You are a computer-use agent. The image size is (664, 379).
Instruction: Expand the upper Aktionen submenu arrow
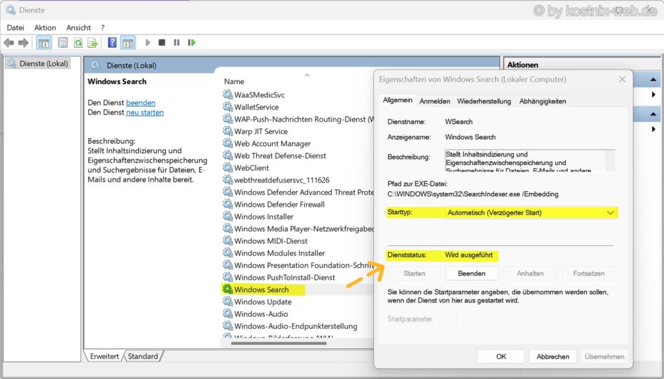[x=654, y=95]
